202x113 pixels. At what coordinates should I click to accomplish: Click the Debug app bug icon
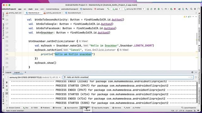pos(159,9)
